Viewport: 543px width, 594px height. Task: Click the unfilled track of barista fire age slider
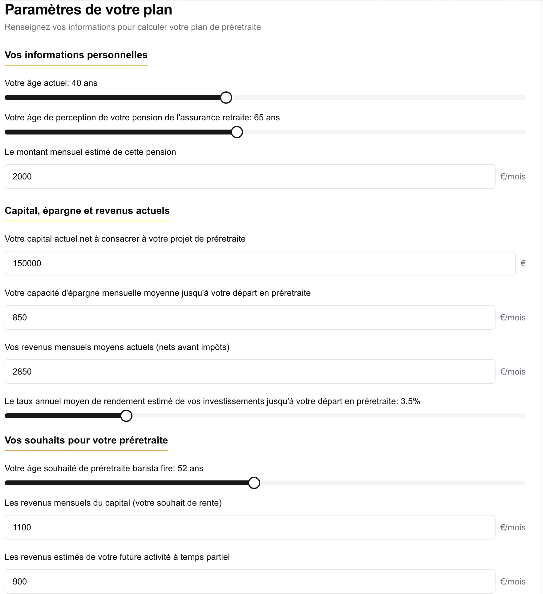(x=393, y=483)
